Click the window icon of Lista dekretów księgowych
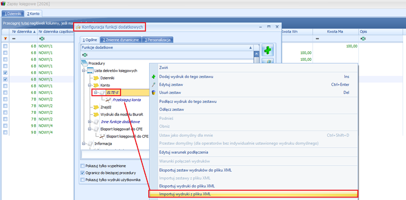 point(90,71)
